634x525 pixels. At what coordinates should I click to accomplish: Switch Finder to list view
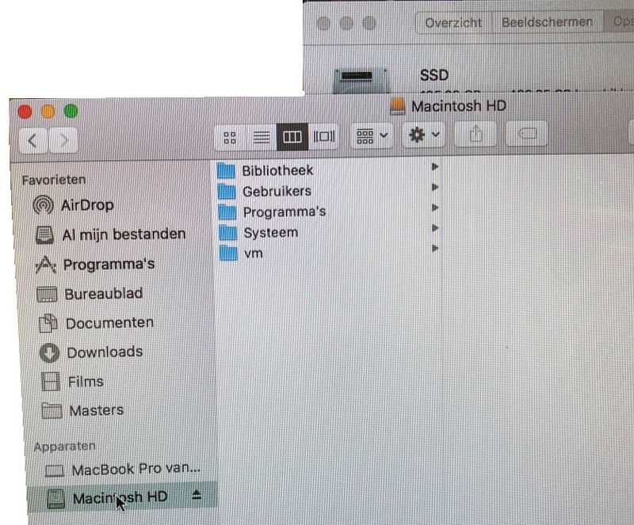262,138
